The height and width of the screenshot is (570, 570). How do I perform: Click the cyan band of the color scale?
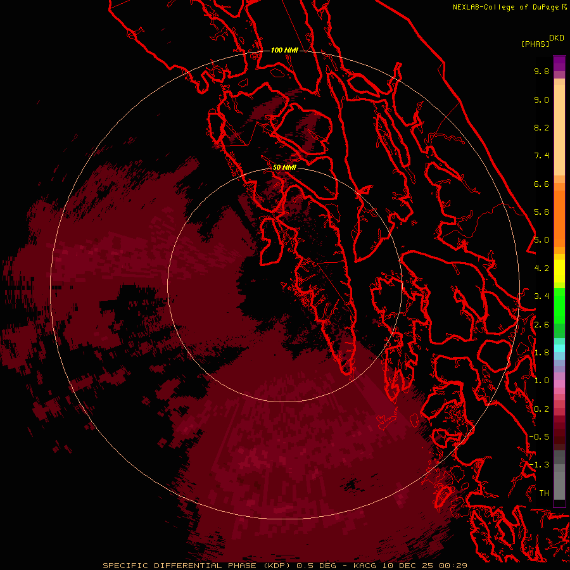pos(559,348)
